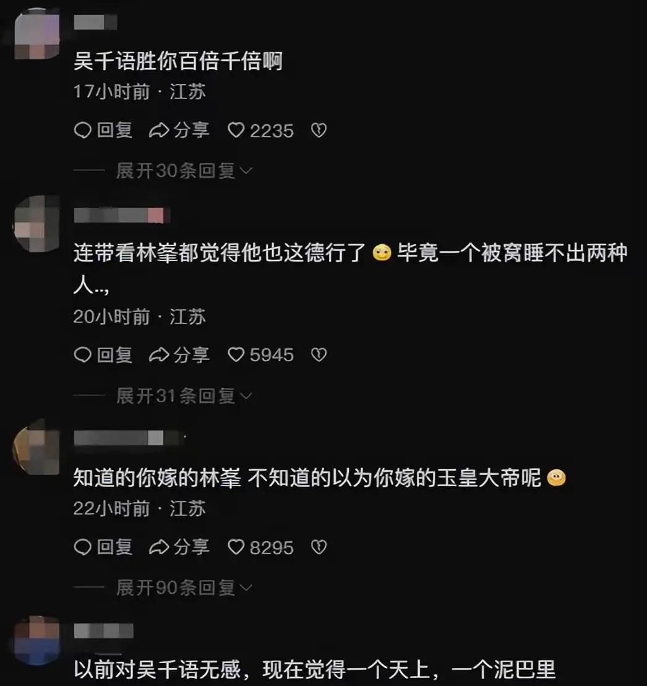
Task: Dislike the 17小时前 comment via broken heart
Action: 319,131
